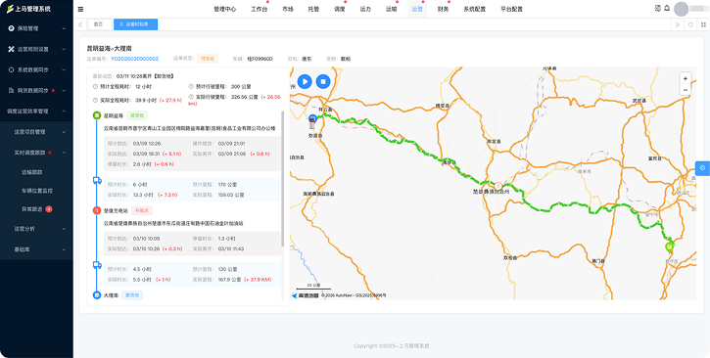The image size is (710, 358).
Task: Expand the 保险管理 sidebar menu
Action: point(36,28)
